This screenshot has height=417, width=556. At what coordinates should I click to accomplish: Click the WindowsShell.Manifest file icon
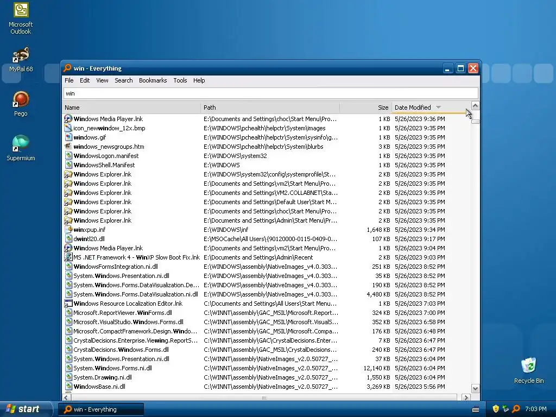(68, 165)
